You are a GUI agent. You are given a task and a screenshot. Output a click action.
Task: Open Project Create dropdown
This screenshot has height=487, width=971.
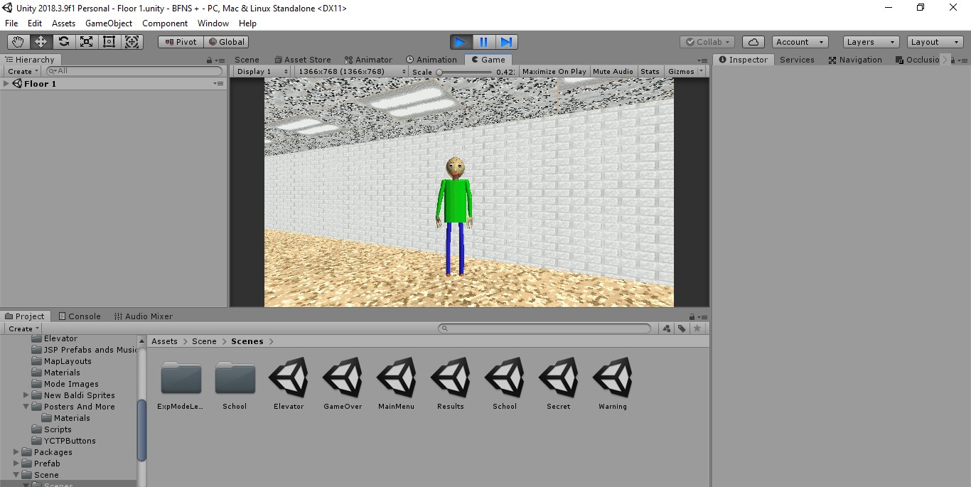[23, 328]
